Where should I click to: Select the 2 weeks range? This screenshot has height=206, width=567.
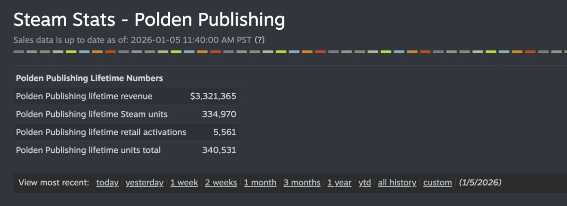(221, 182)
